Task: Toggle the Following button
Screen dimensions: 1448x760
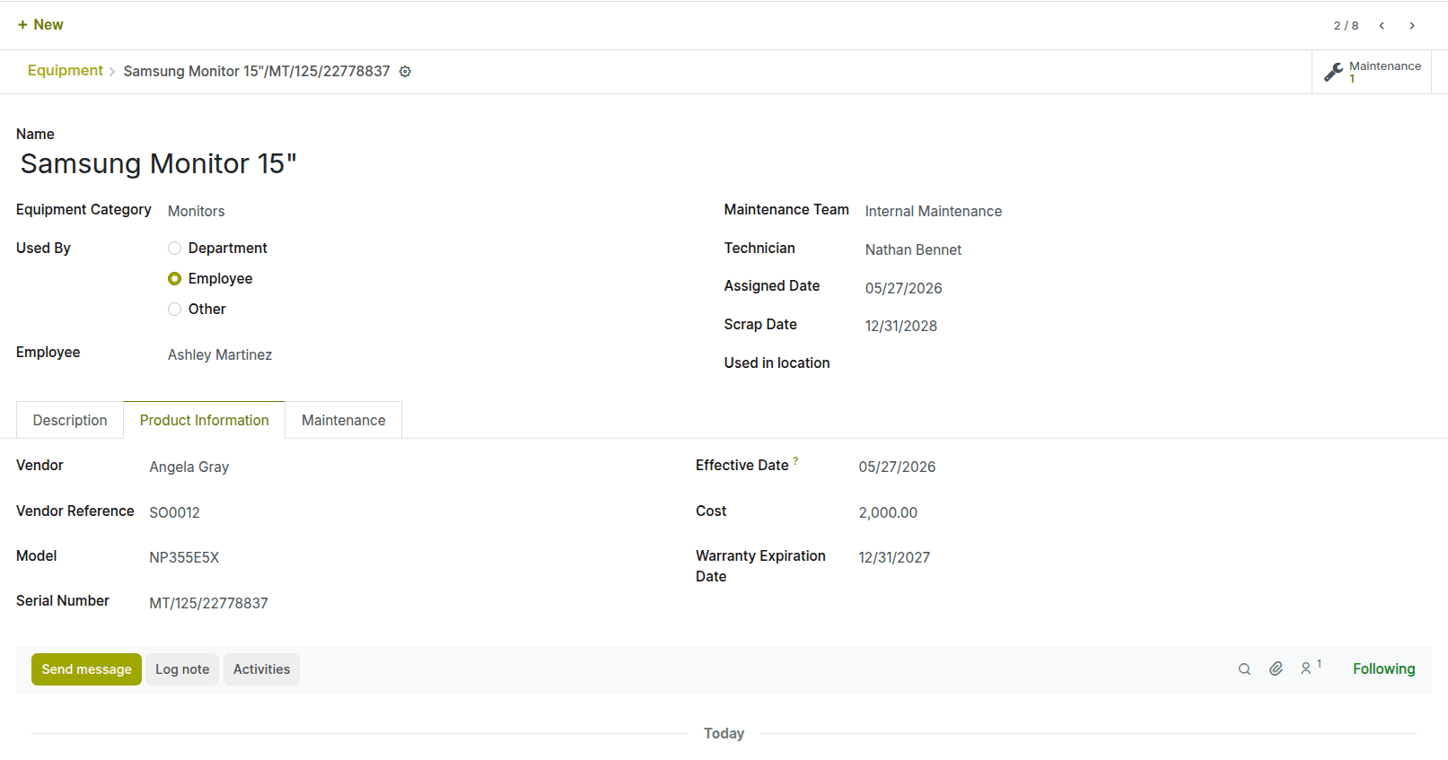Action: 1383,669
